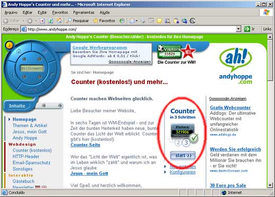This screenshot has width=275, height=197.
Task: Click the yellow info icon
Action: coord(10,45)
